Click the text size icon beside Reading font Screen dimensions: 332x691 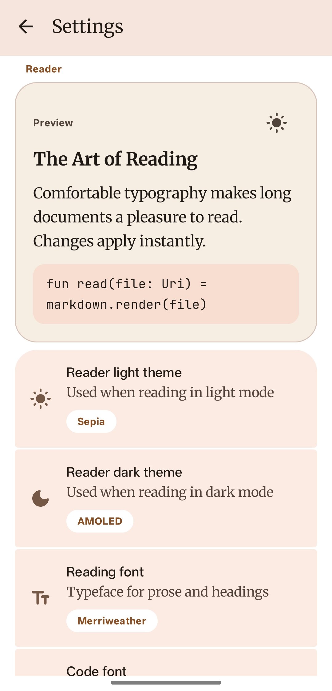[41, 598]
